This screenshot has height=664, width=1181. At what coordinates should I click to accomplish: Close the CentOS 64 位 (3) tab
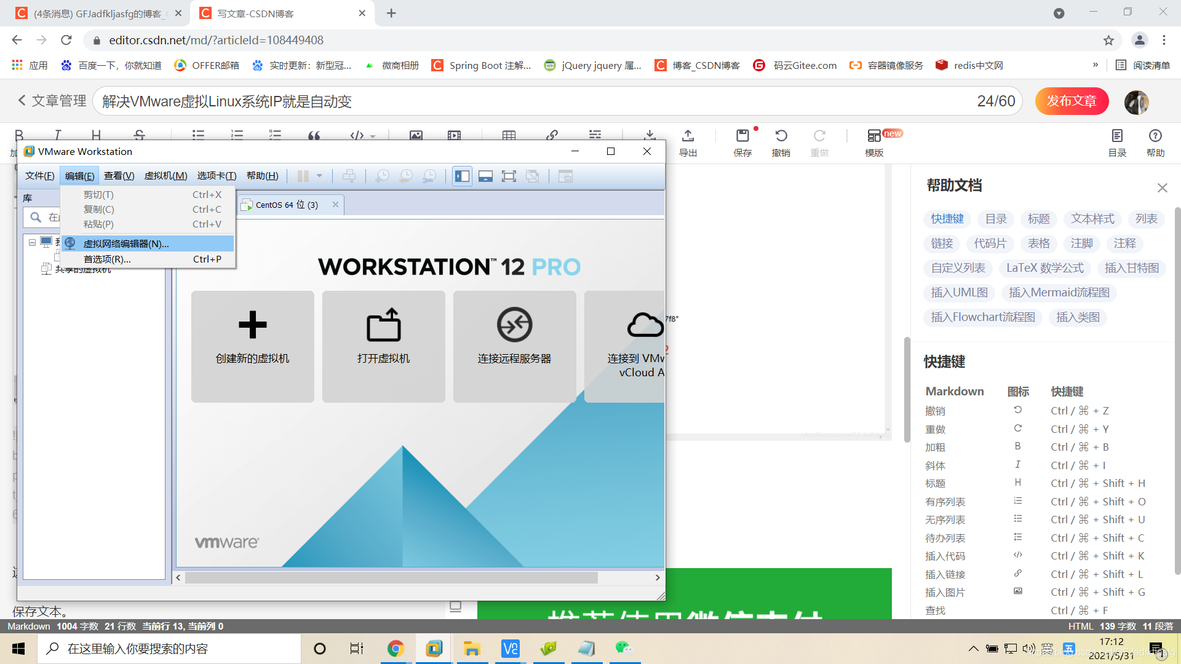(335, 205)
